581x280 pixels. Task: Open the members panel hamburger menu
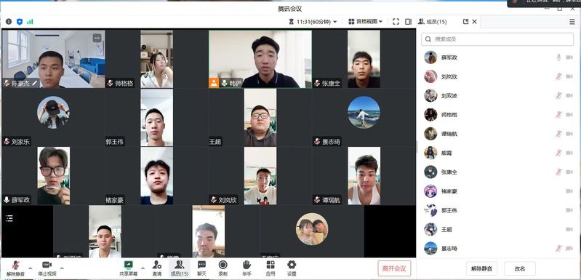572,22
